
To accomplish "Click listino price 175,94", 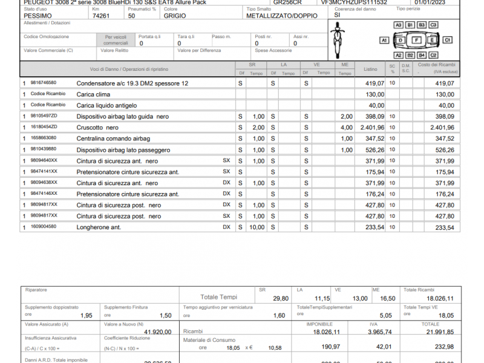I will (374, 172).
